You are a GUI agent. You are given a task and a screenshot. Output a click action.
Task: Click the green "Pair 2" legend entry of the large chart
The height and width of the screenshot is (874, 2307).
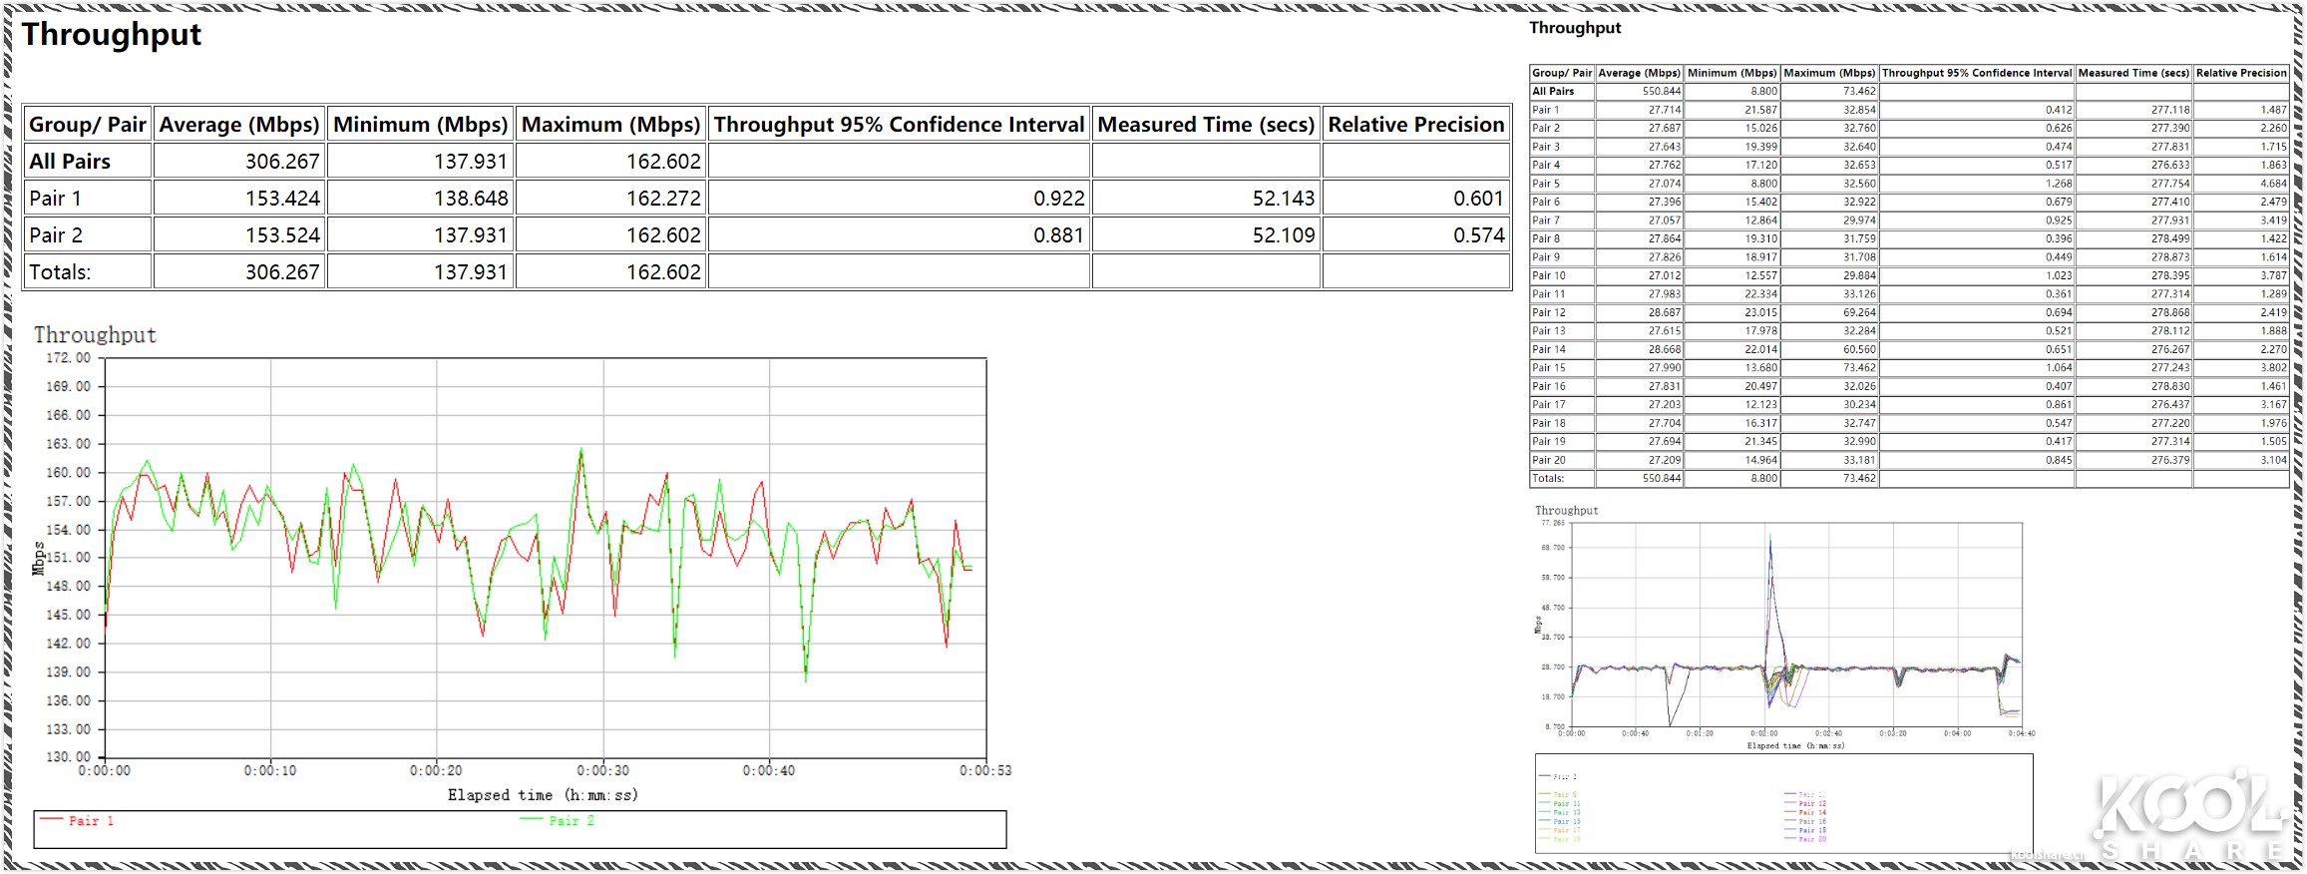(x=558, y=821)
